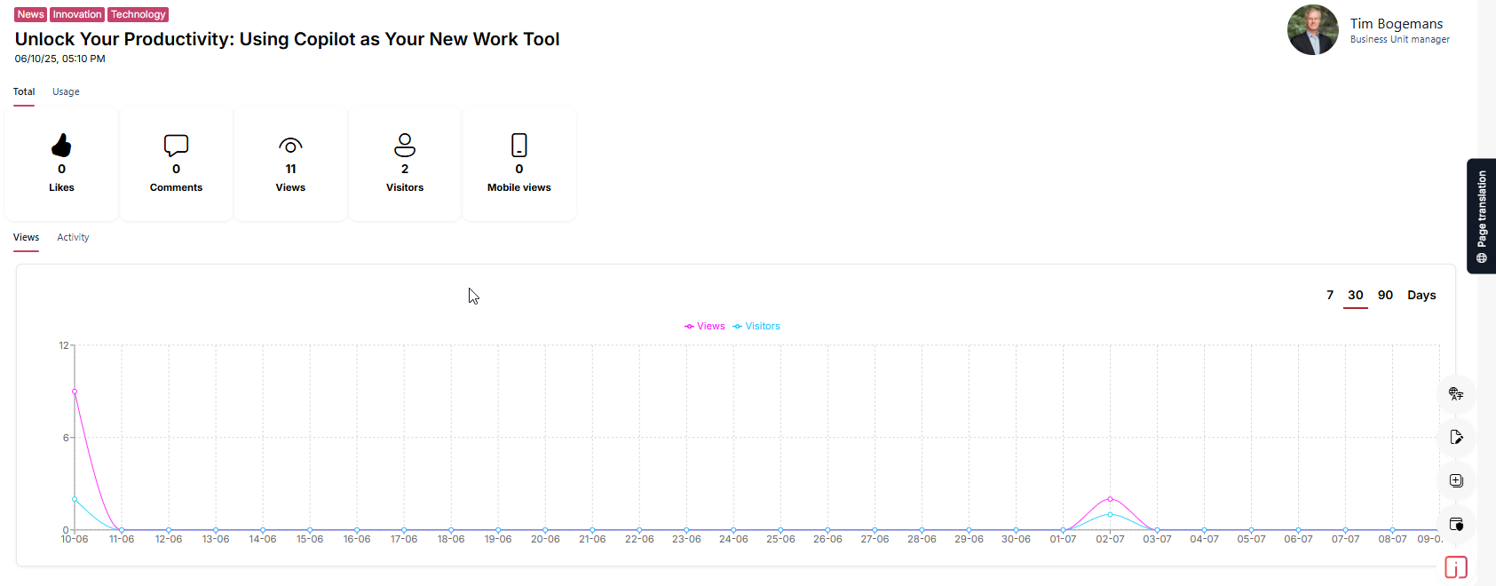Click the 0 Mobile views count
The image size is (1496, 586).
click(x=519, y=170)
